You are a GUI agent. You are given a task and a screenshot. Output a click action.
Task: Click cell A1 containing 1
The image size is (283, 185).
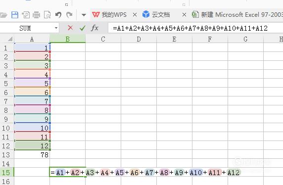[32, 47]
